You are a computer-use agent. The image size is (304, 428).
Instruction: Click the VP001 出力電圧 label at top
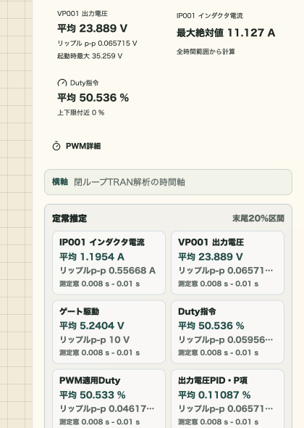83,14
